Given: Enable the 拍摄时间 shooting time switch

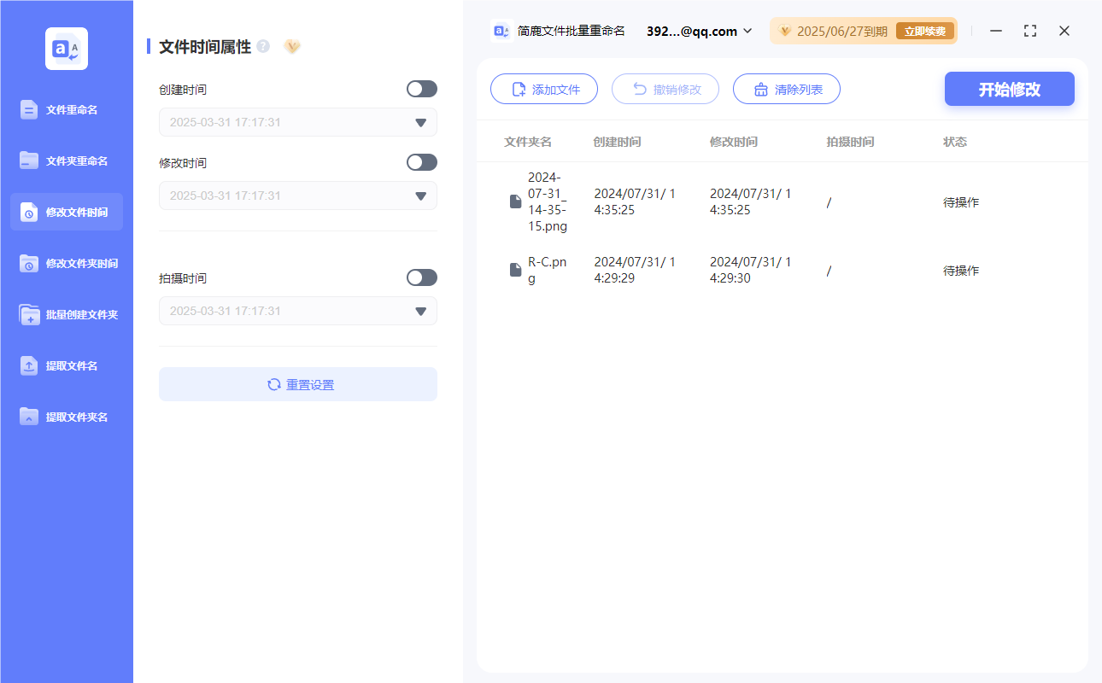Looking at the screenshot, I should (x=421, y=277).
